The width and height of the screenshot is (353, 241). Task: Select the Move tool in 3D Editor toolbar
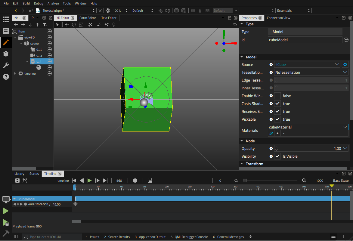coord(67,25)
